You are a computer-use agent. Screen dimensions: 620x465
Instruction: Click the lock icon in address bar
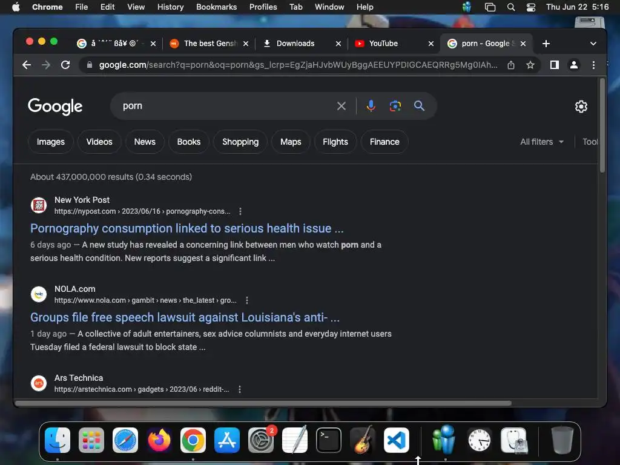click(x=90, y=65)
